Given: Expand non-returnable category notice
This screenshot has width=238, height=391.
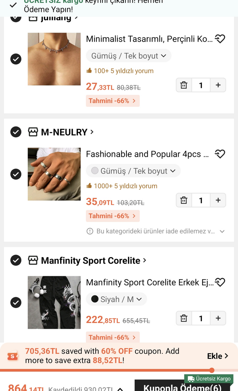Looking at the screenshot, I should click(x=222, y=231).
